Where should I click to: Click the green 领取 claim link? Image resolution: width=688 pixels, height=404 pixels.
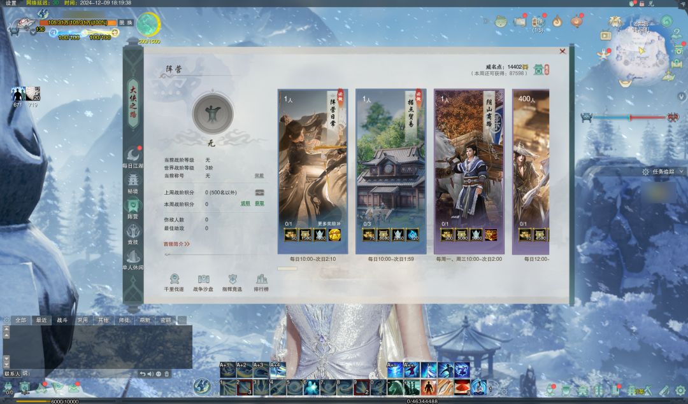(x=260, y=204)
